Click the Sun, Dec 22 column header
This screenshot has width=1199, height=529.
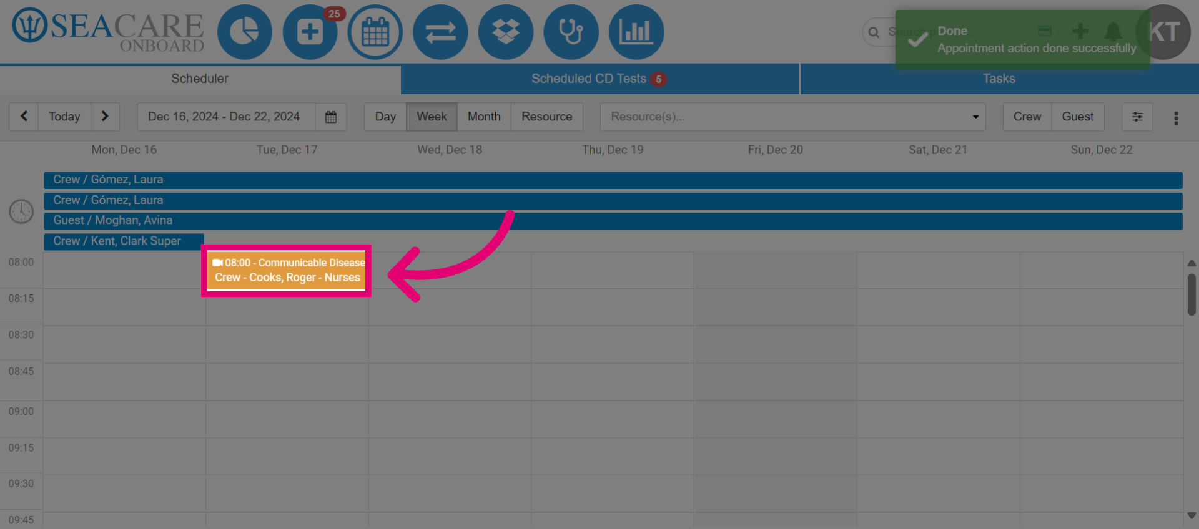(1102, 150)
